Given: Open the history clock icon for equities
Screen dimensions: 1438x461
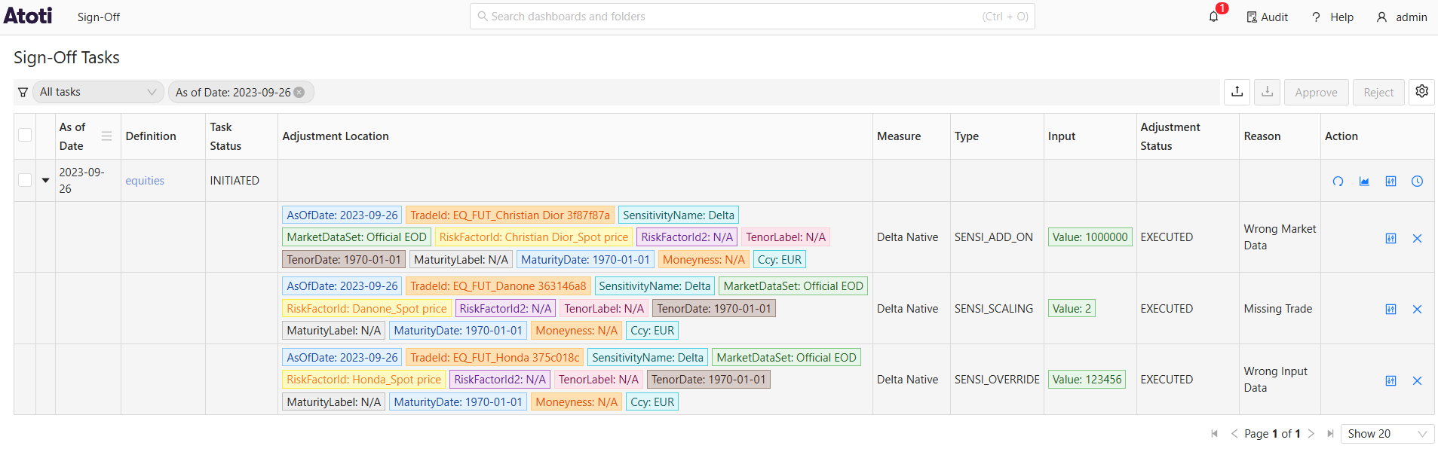Looking at the screenshot, I should (1417, 181).
